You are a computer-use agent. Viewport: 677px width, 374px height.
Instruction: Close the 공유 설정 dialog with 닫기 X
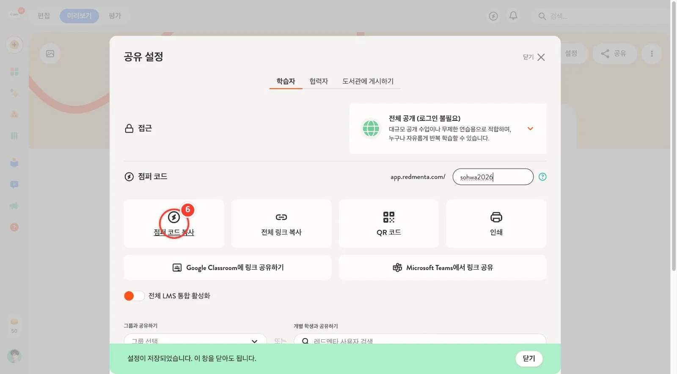534,57
